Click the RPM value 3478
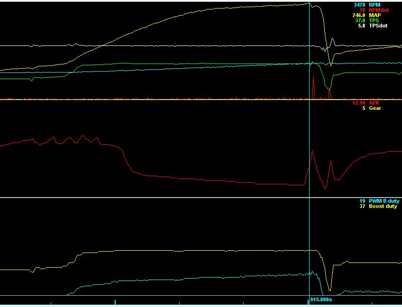 [x=359, y=5]
